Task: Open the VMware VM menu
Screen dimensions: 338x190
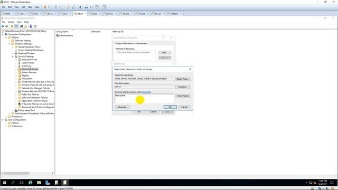Action: point(23,7)
